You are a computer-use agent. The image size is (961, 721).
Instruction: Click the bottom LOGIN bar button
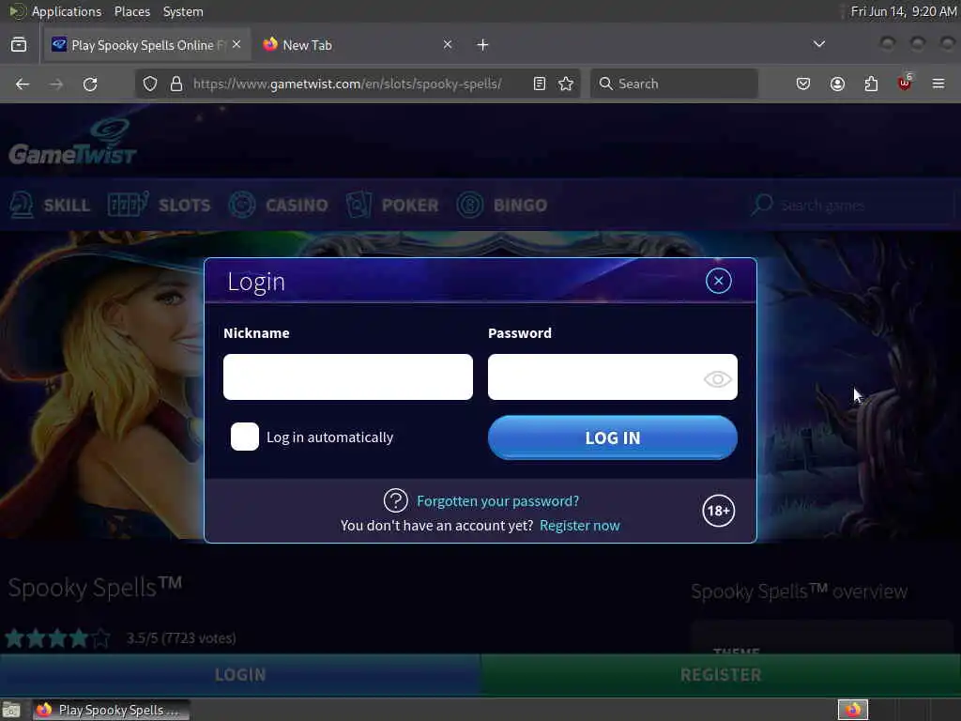pos(240,674)
